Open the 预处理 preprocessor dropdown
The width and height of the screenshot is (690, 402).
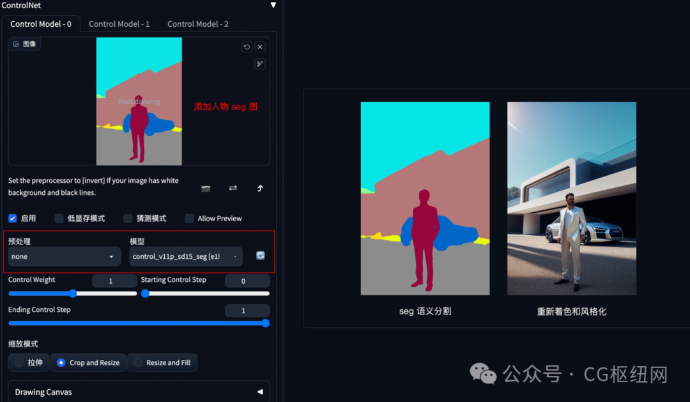click(65, 256)
